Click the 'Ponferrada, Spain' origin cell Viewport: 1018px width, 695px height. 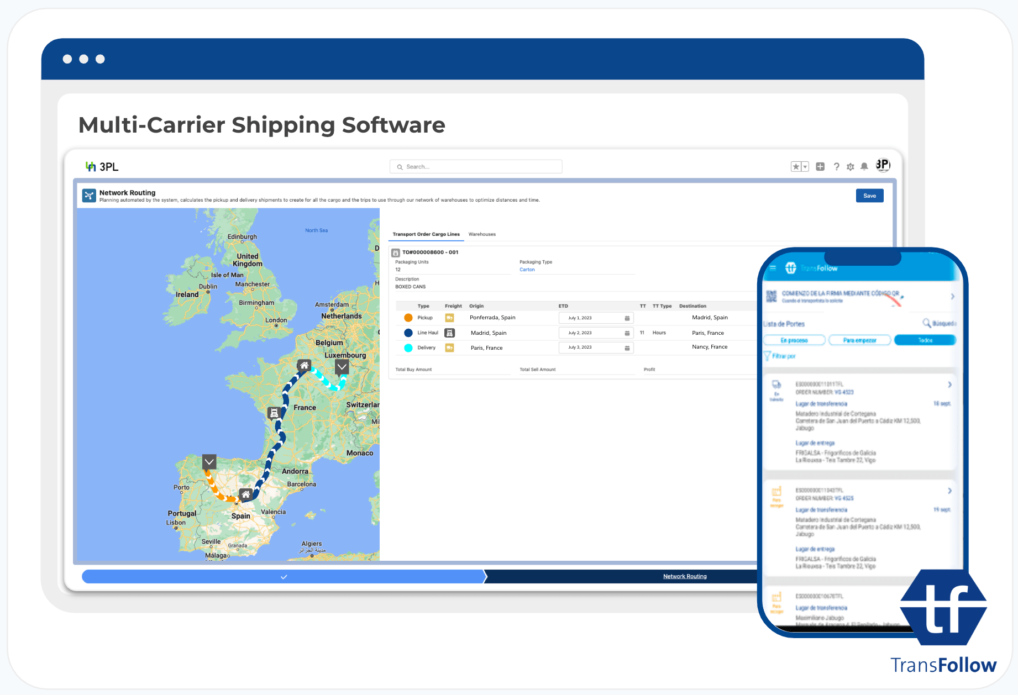tap(492, 318)
